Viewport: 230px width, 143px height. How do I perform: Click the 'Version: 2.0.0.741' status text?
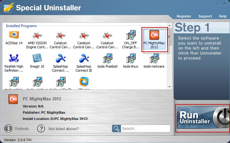point(17,140)
